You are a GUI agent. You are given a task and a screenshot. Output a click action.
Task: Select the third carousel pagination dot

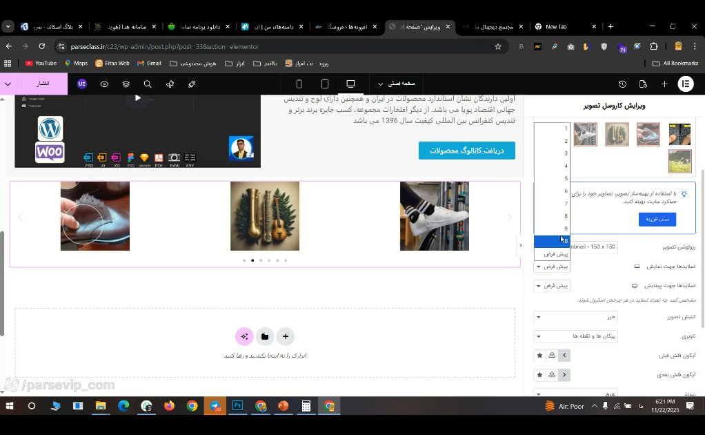[261, 260]
